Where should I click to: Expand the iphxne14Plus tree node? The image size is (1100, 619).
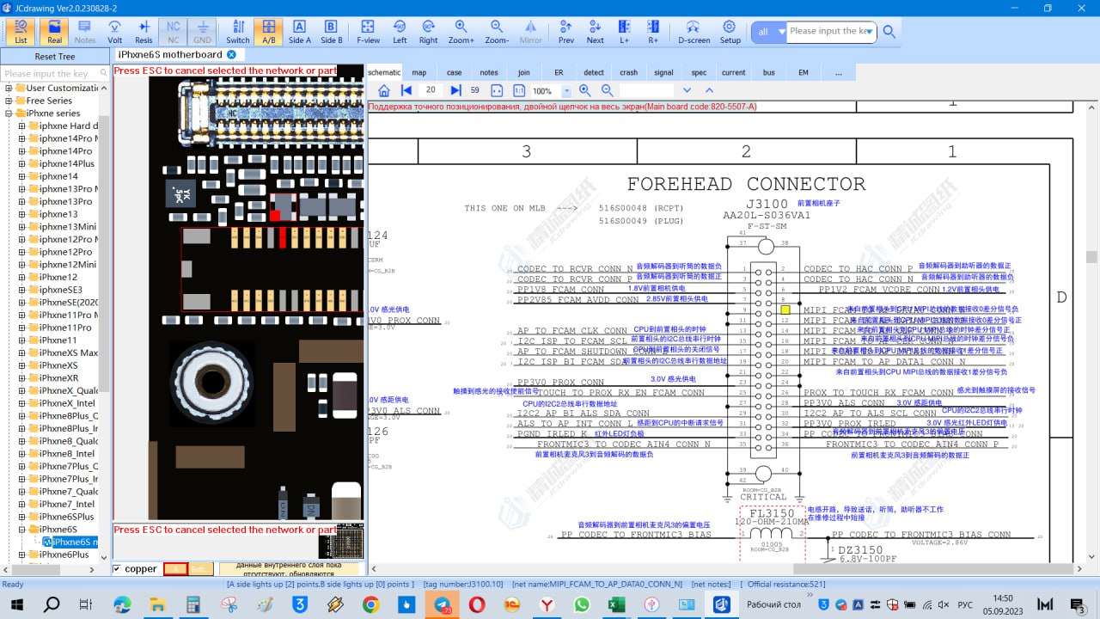(22, 163)
